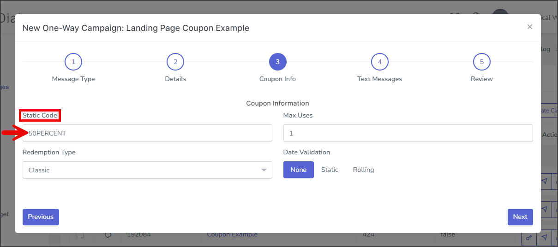The image size is (558, 247).
Task: Go to step 2 Details
Action: click(175, 62)
